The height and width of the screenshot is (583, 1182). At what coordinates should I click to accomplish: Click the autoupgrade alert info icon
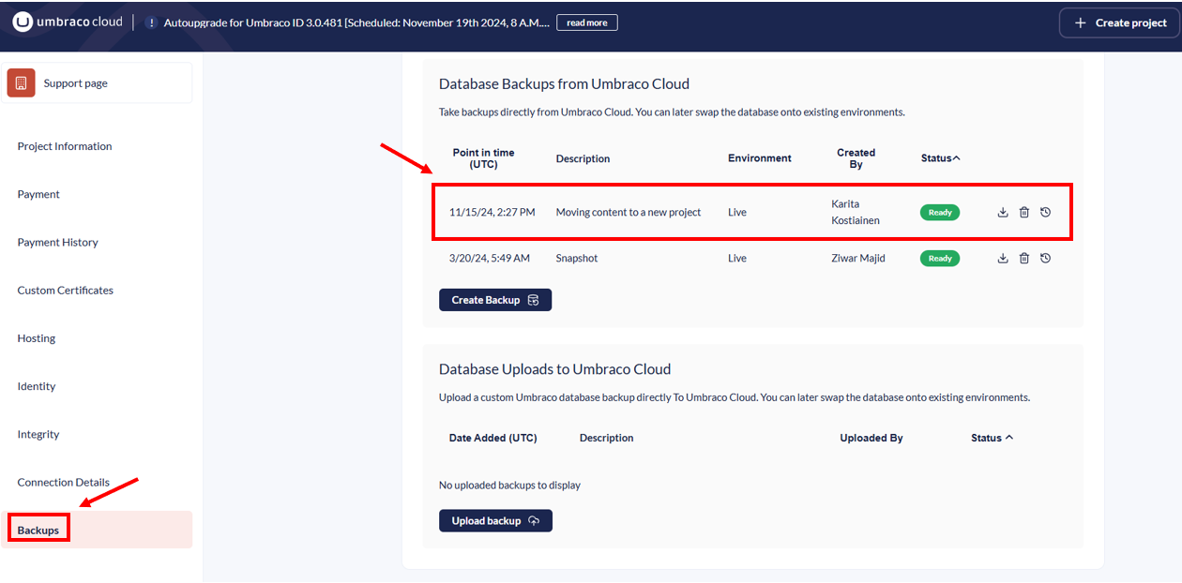[151, 22]
